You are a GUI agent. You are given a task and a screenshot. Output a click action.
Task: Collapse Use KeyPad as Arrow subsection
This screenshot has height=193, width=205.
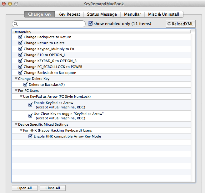(21, 96)
